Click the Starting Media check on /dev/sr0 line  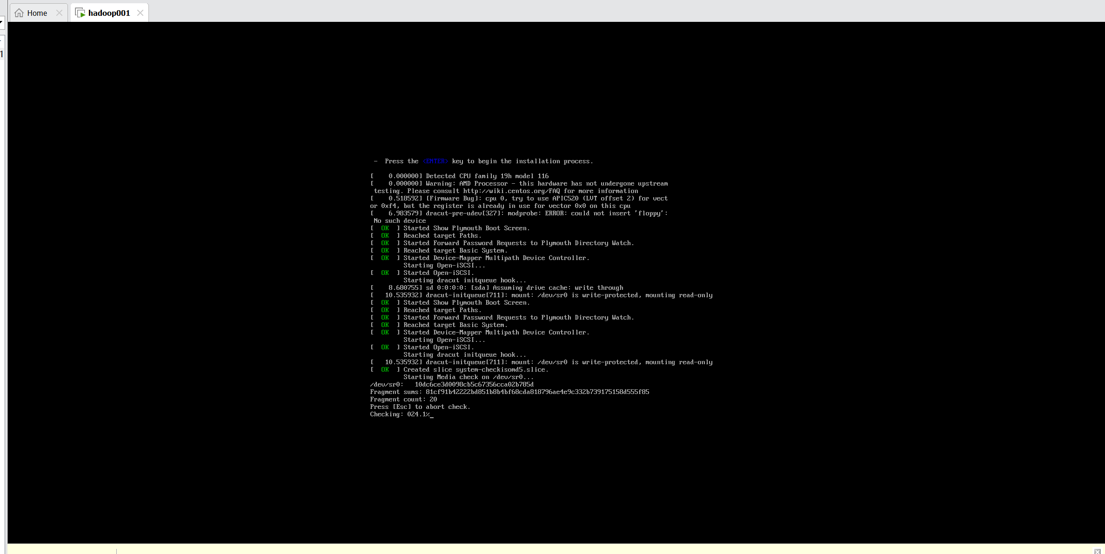tap(468, 377)
